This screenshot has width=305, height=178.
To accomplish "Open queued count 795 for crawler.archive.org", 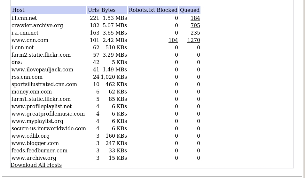I will click(x=195, y=25).
